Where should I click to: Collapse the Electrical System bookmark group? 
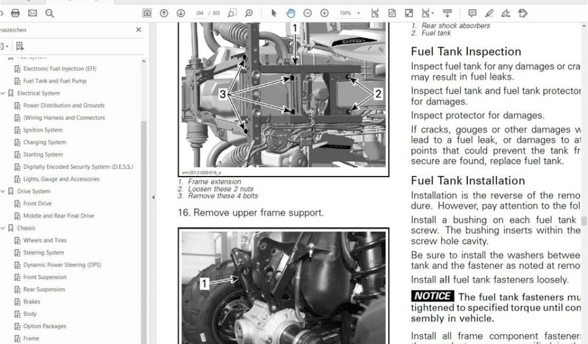point(3,93)
